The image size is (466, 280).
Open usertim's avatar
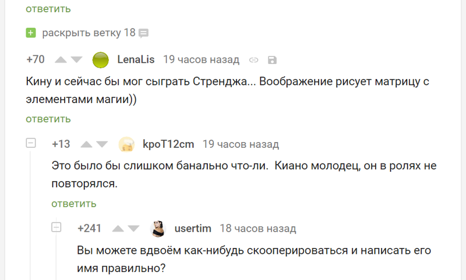(158, 229)
